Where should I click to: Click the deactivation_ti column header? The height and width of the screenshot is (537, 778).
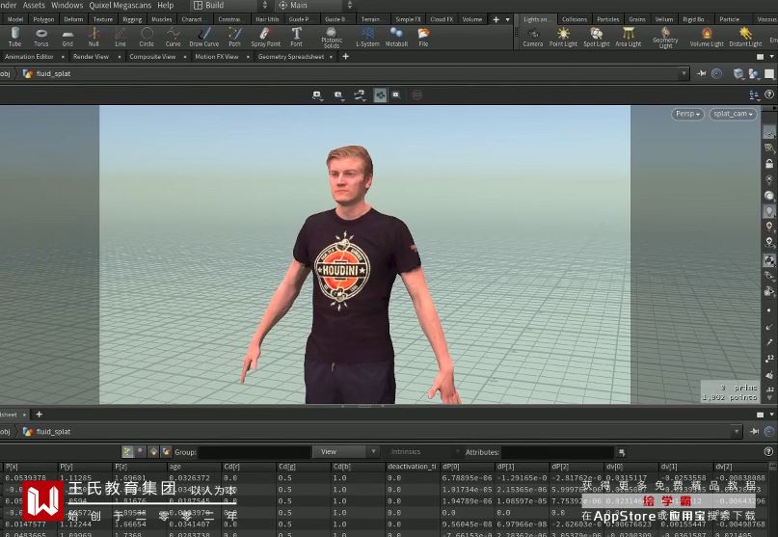tap(412, 467)
